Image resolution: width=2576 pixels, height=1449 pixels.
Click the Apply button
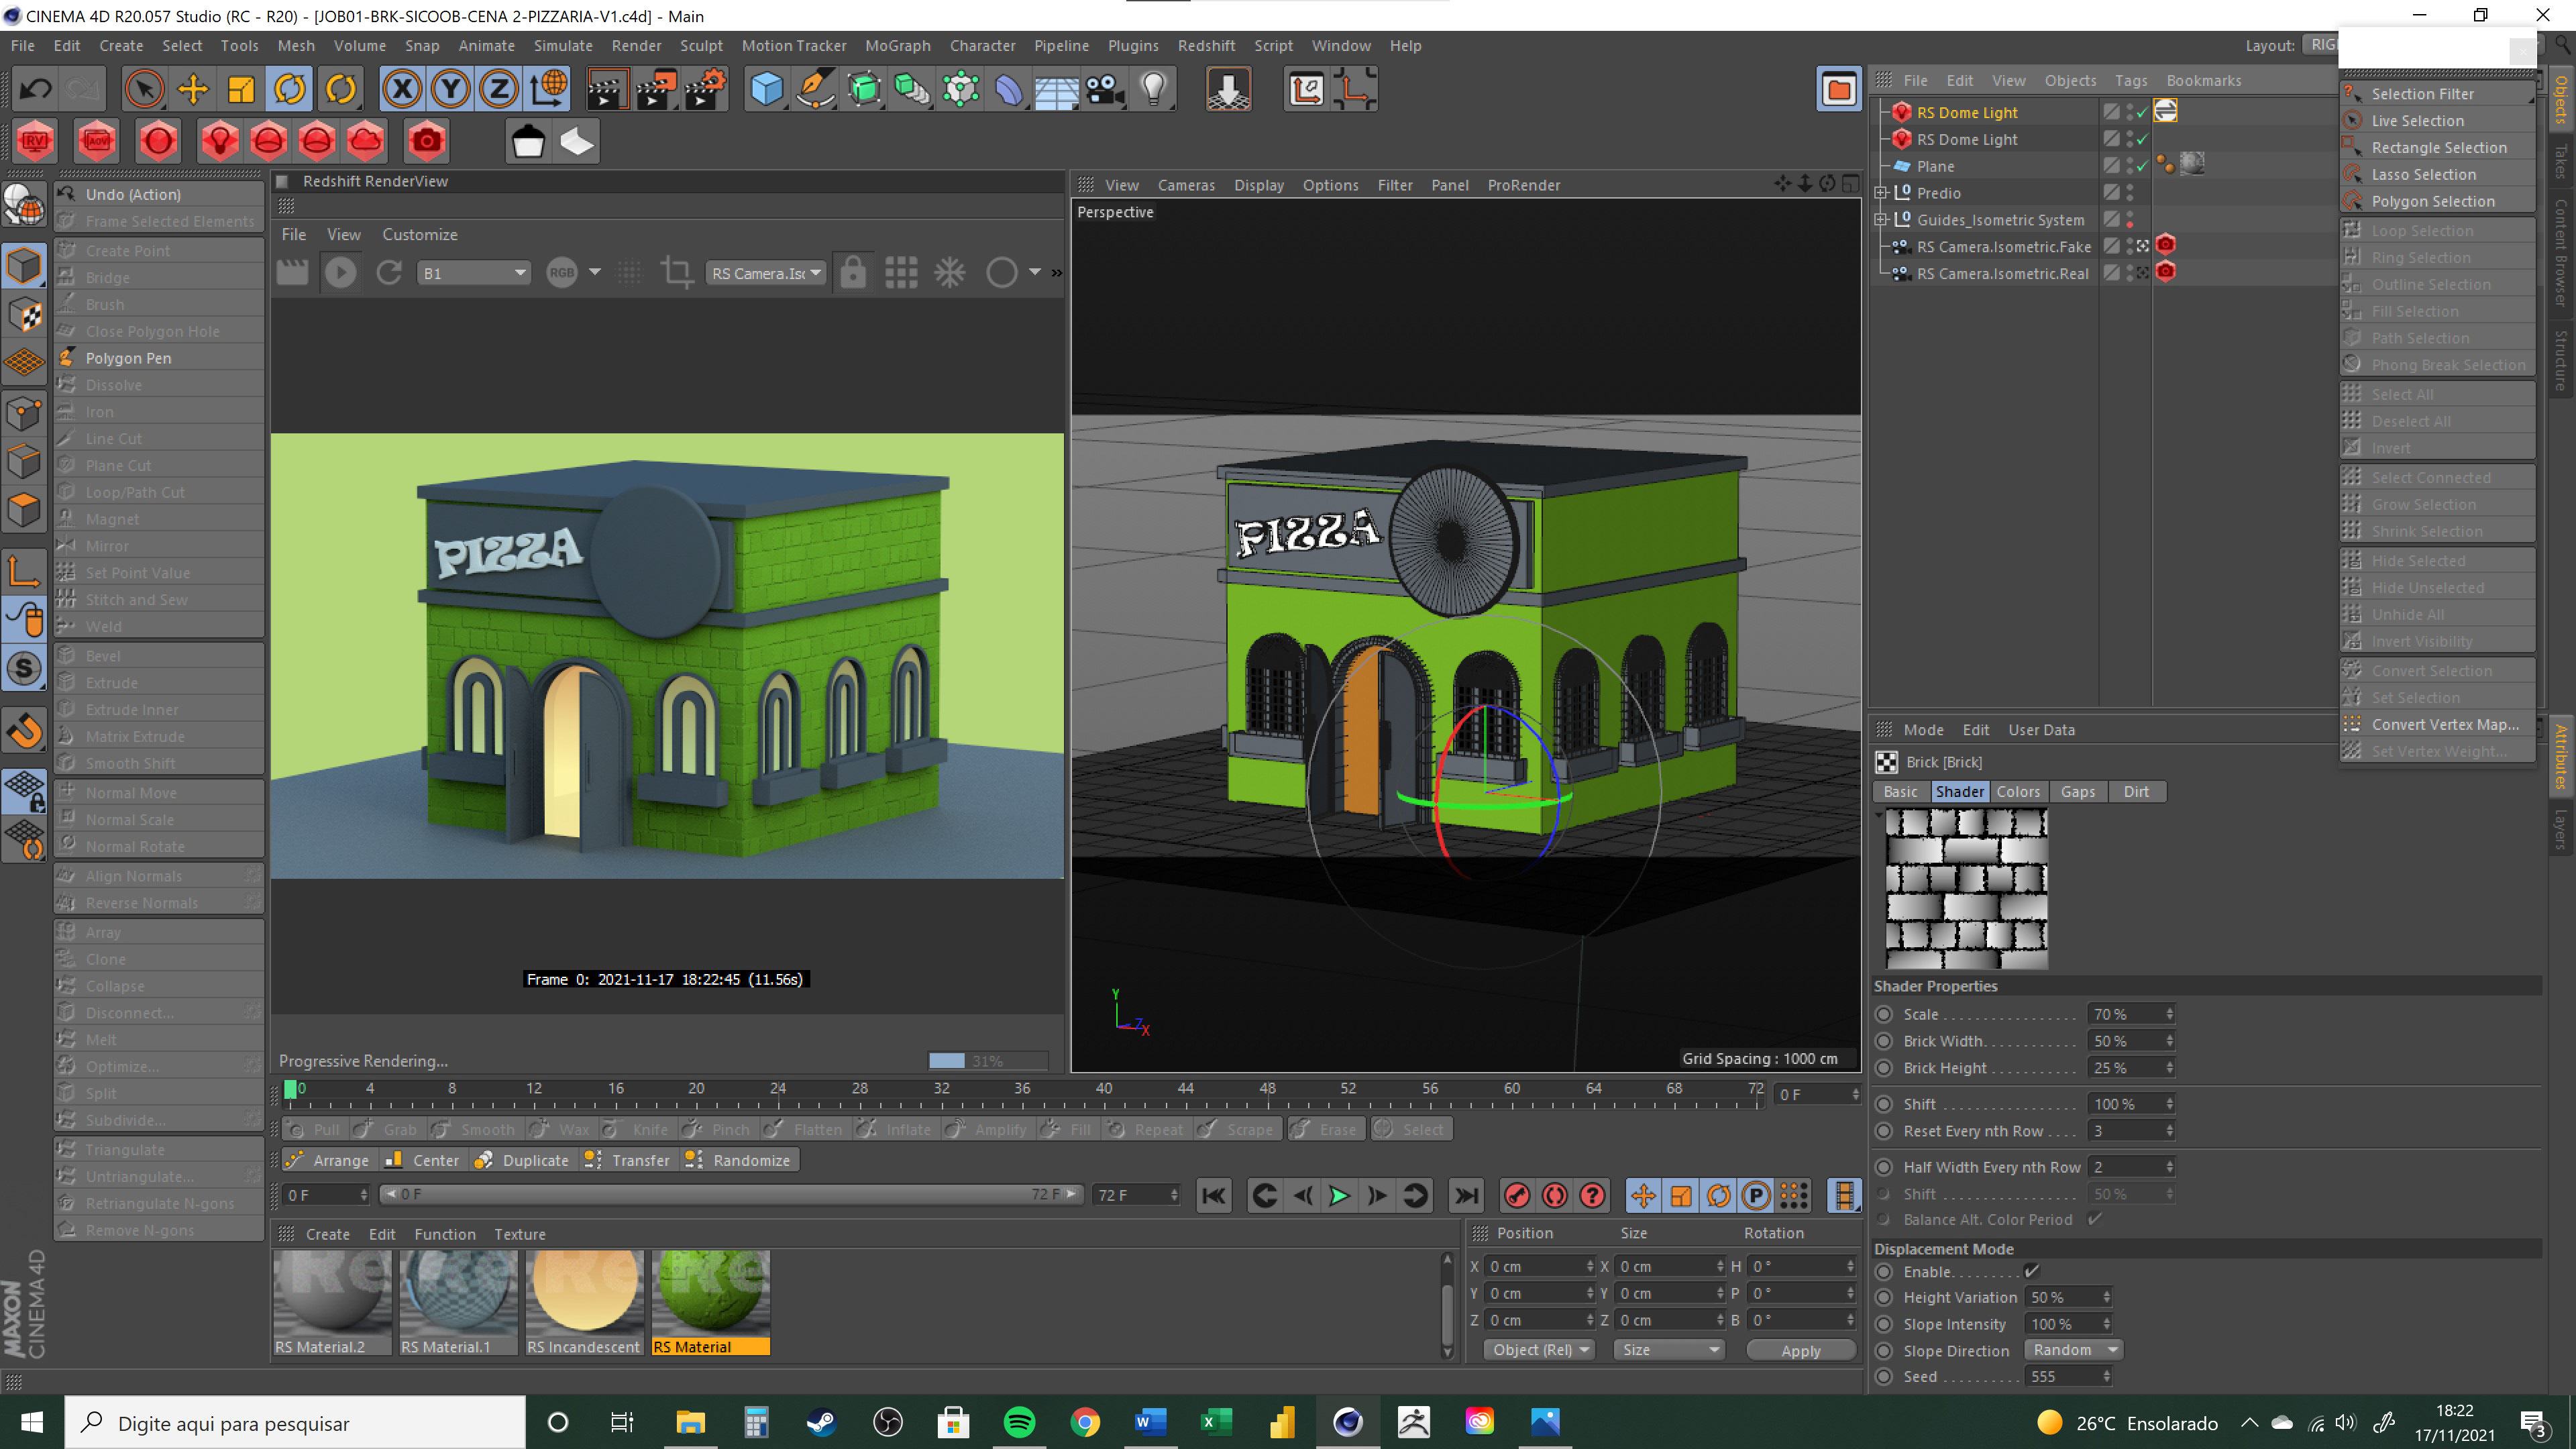(x=1800, y=1350)
